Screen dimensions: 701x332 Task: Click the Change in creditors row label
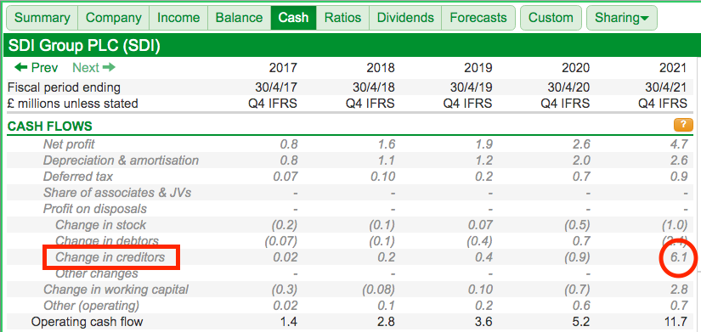point(110,257)
